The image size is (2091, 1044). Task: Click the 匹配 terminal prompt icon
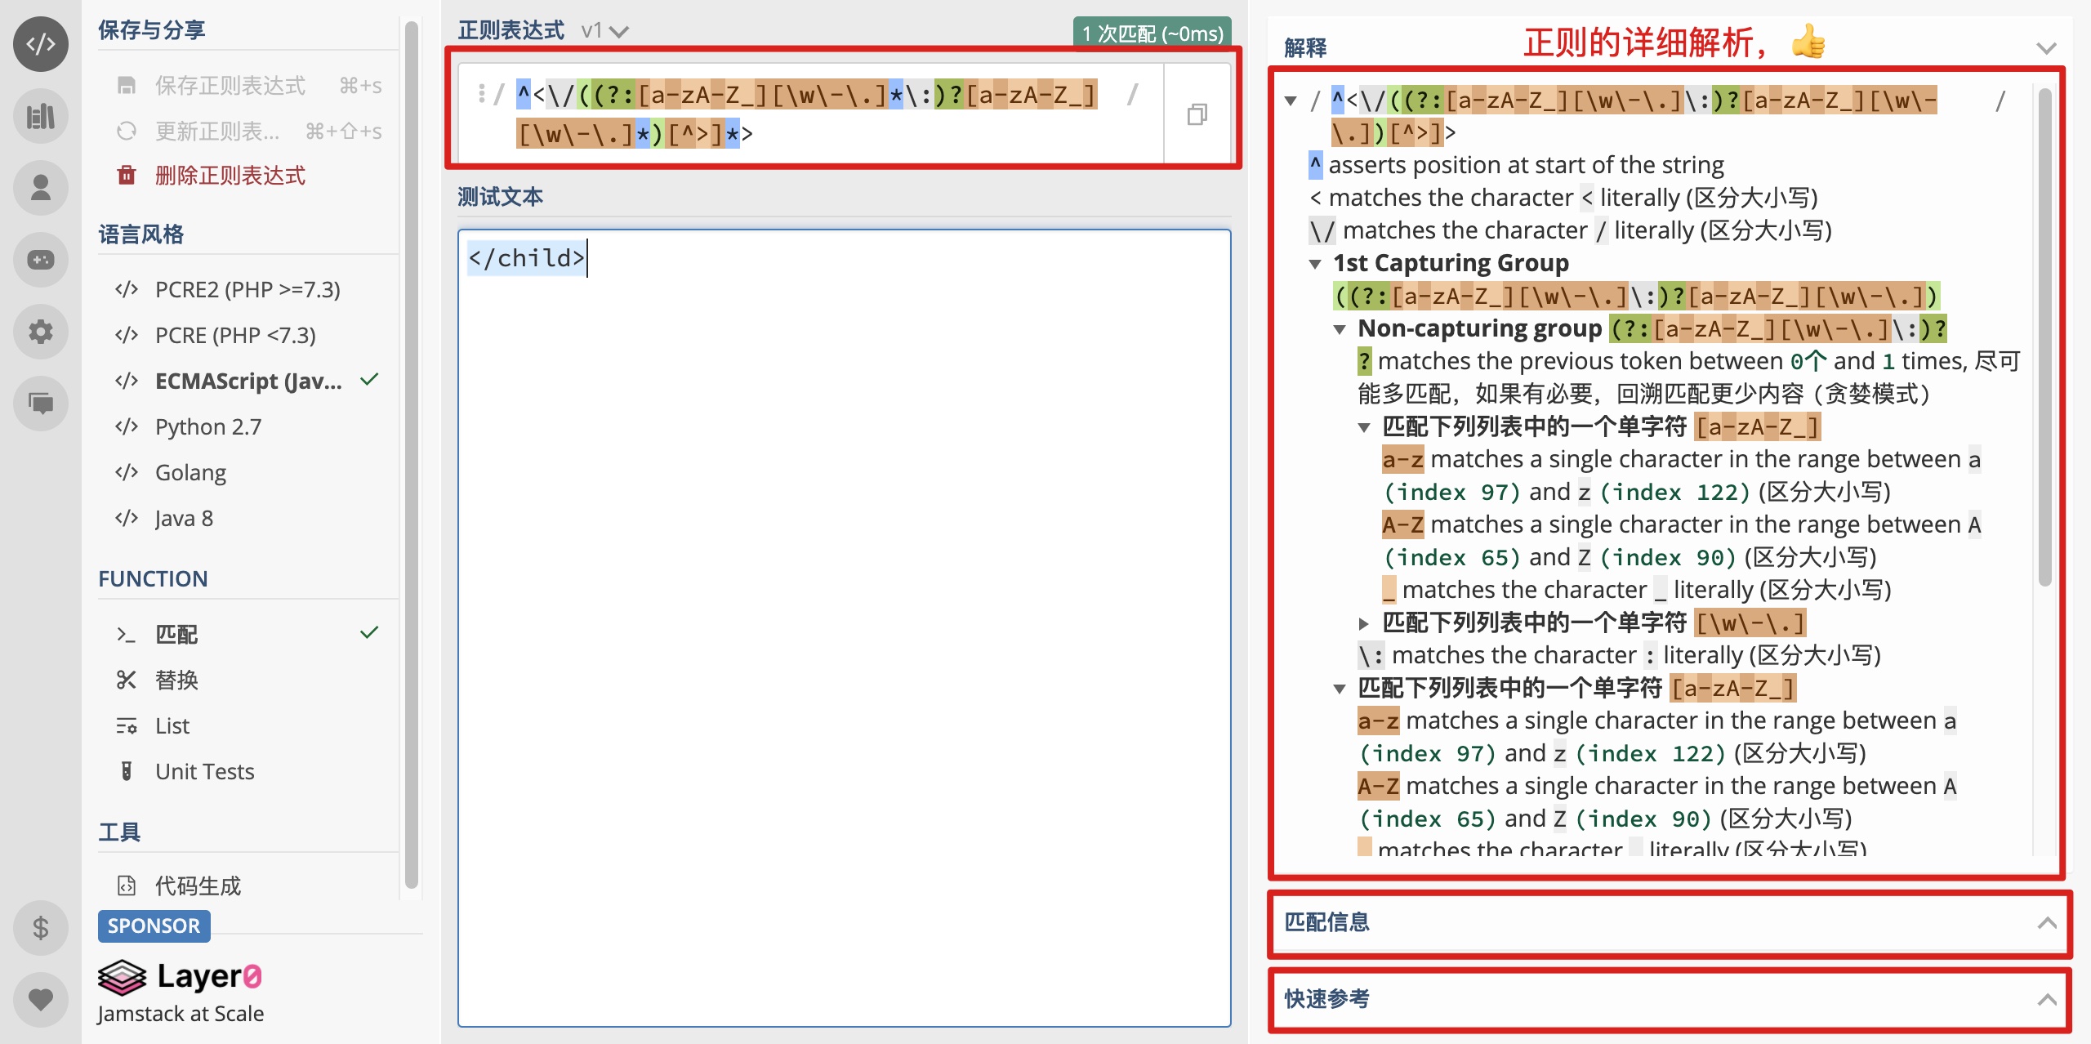[127, 634]
